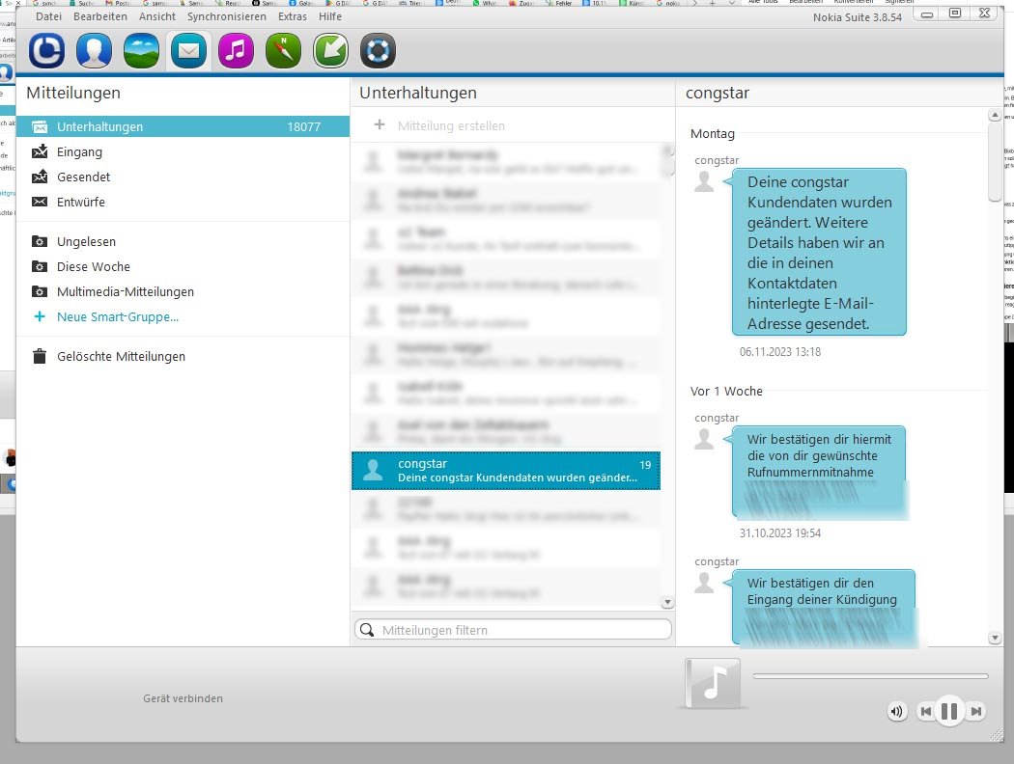This screenshot has width=1014, height=764.
Task: Open the Hilfe menu
Action: point(330,16)
